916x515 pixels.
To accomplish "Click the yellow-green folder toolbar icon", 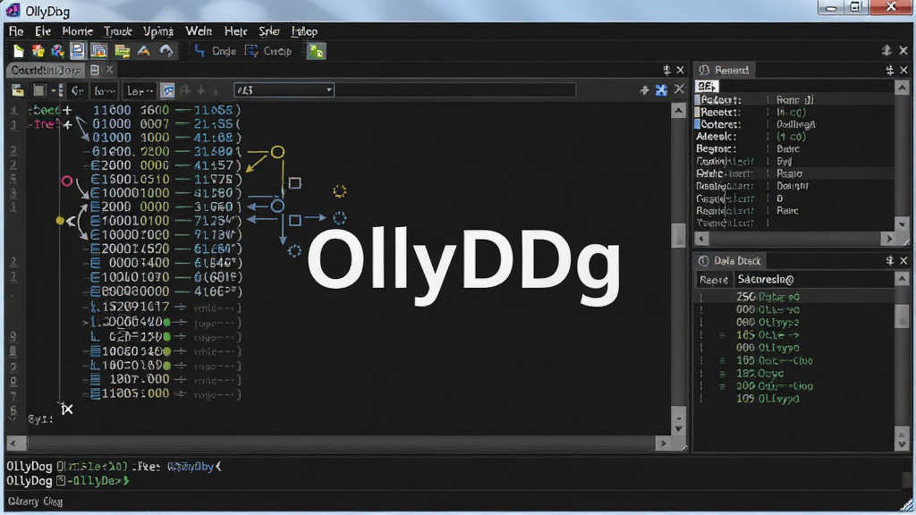I will (x=122, y=52).
